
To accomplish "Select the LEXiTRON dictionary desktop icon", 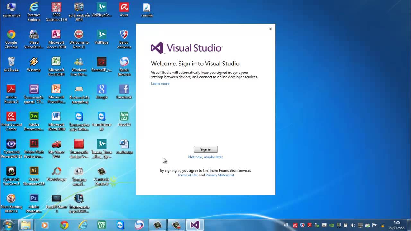I will pyautogui.click(x=79, y=204).
